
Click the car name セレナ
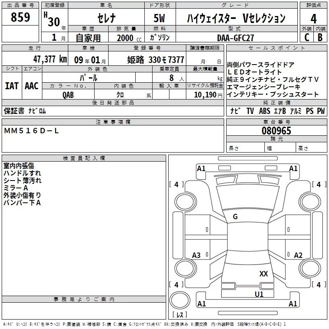pyautogui.click(x=107, y=18)
